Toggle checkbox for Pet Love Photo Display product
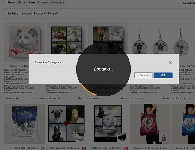Screen dimensions: 195x150 point(6,66)
